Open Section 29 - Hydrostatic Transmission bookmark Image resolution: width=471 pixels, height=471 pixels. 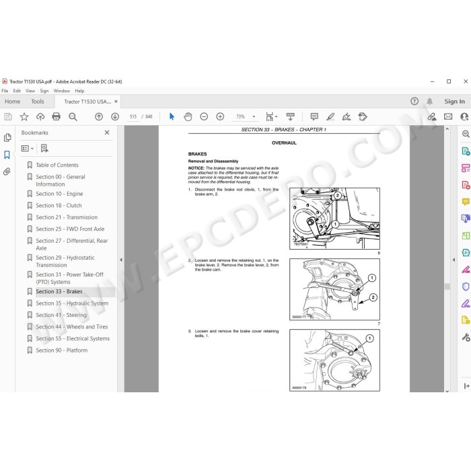coord(65,261)
